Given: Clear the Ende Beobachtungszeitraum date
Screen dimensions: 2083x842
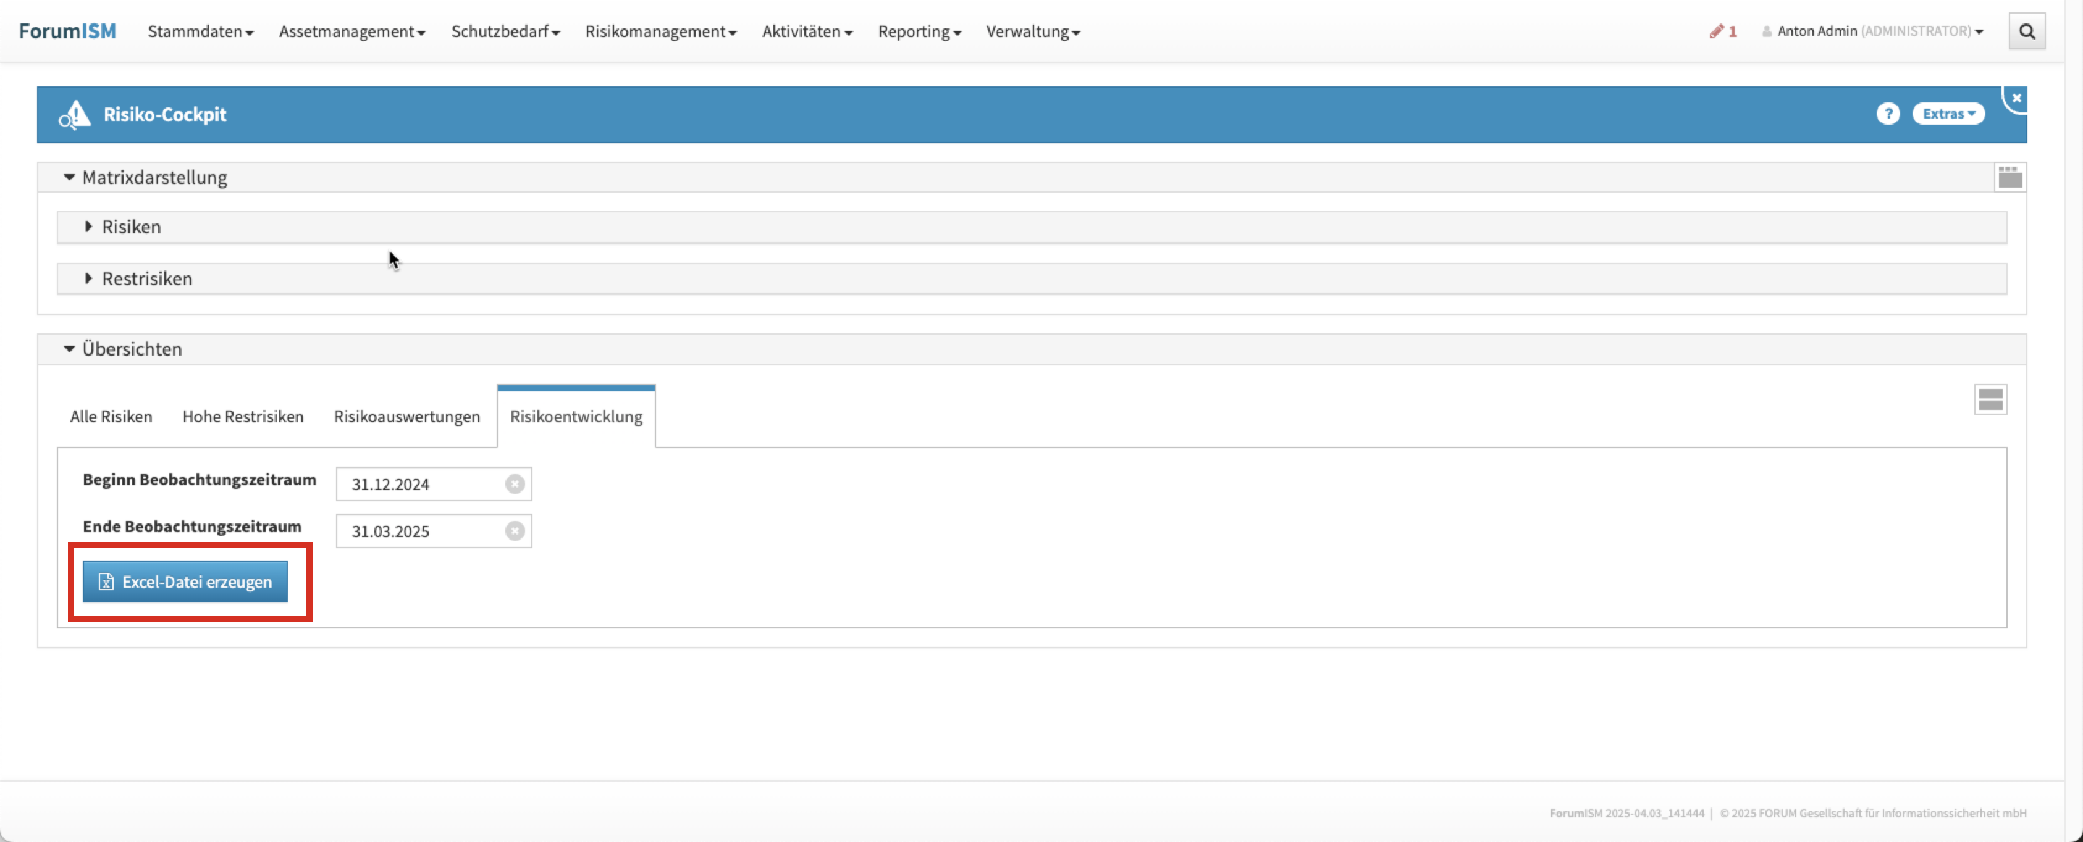Looking at the screenshot, I should coord(515,531).
